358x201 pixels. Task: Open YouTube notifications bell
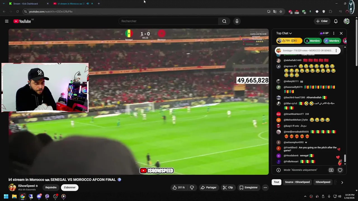click(336, 21)
